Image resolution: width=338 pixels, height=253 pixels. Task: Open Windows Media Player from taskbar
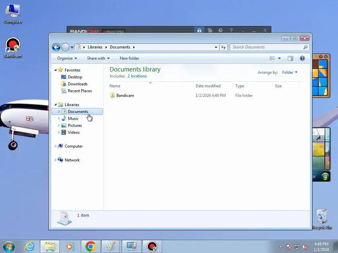point(70,246)
